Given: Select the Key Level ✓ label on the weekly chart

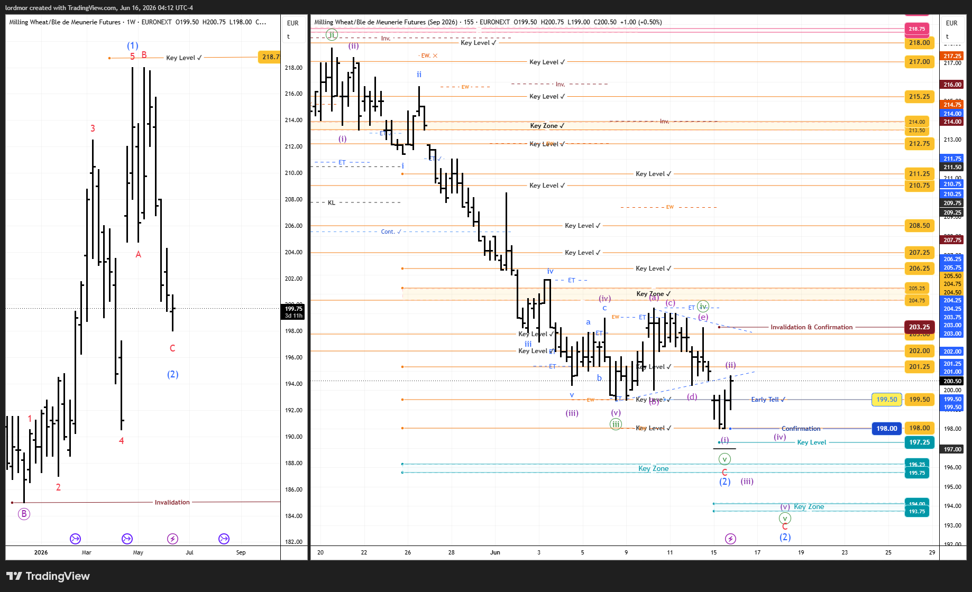Looking at the screenshot, I should [x=184, y=58].
